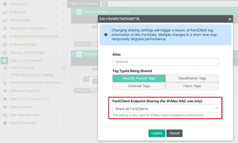Check the Standalone table header checkbox
The height and width of the screenshot is (143, 238).
point(77,69)
